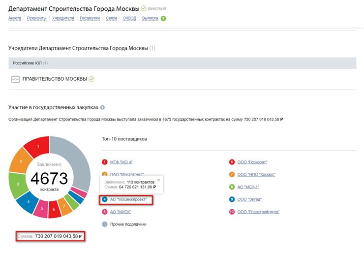364x256 pixels.
Task: Click briefcase icon beside ПРАВИТЕЛЬСТВО МОСКВЫ
Action: [x=15, y=79]
